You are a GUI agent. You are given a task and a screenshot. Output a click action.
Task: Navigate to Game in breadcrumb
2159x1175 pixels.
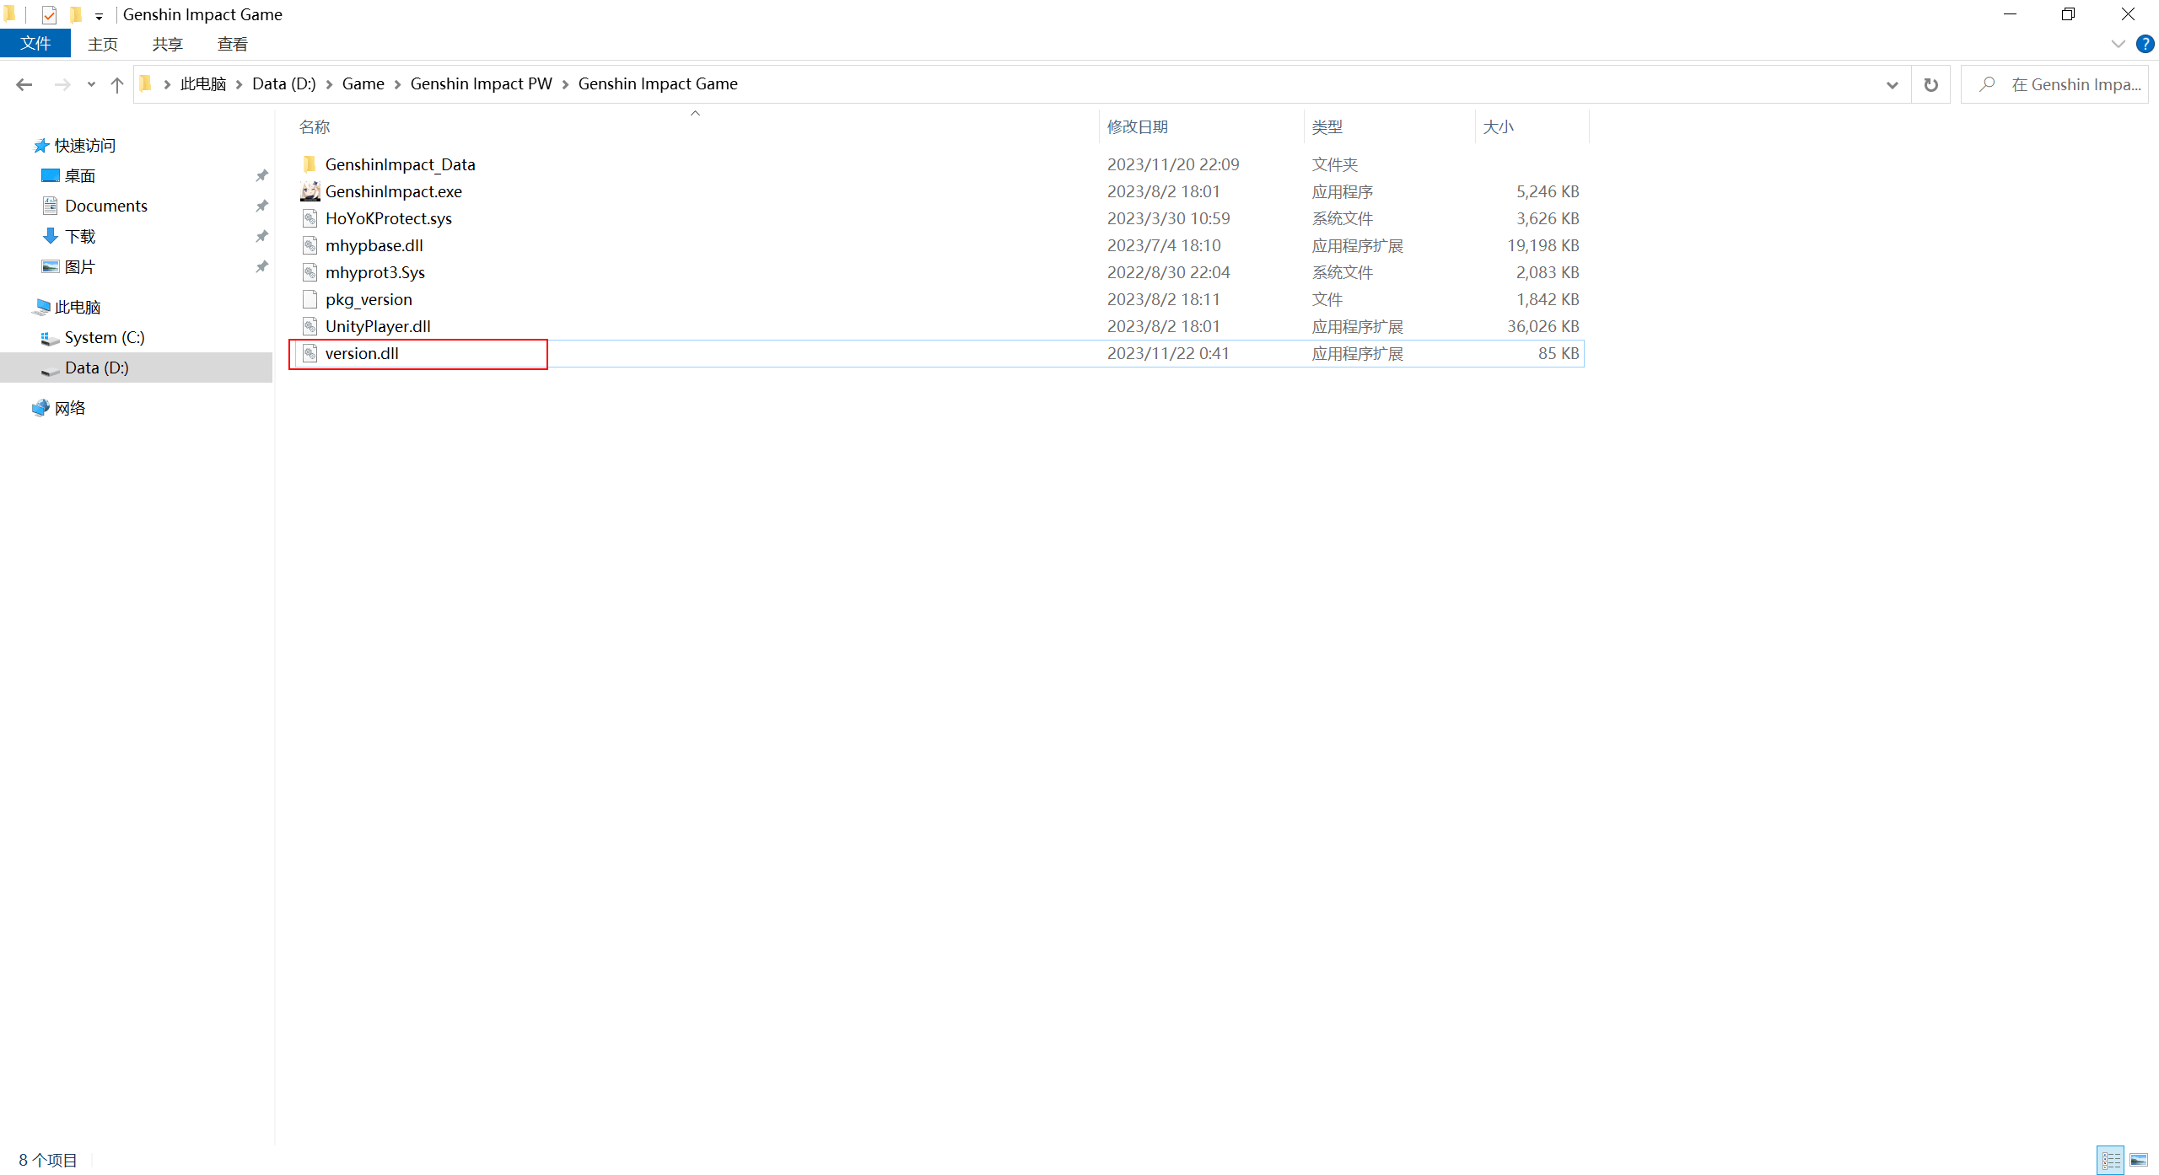point(363,84)
